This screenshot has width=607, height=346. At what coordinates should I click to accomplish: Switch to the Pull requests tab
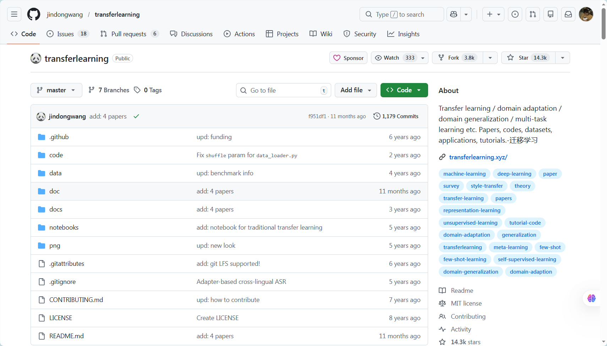click(x=130, y=34)
